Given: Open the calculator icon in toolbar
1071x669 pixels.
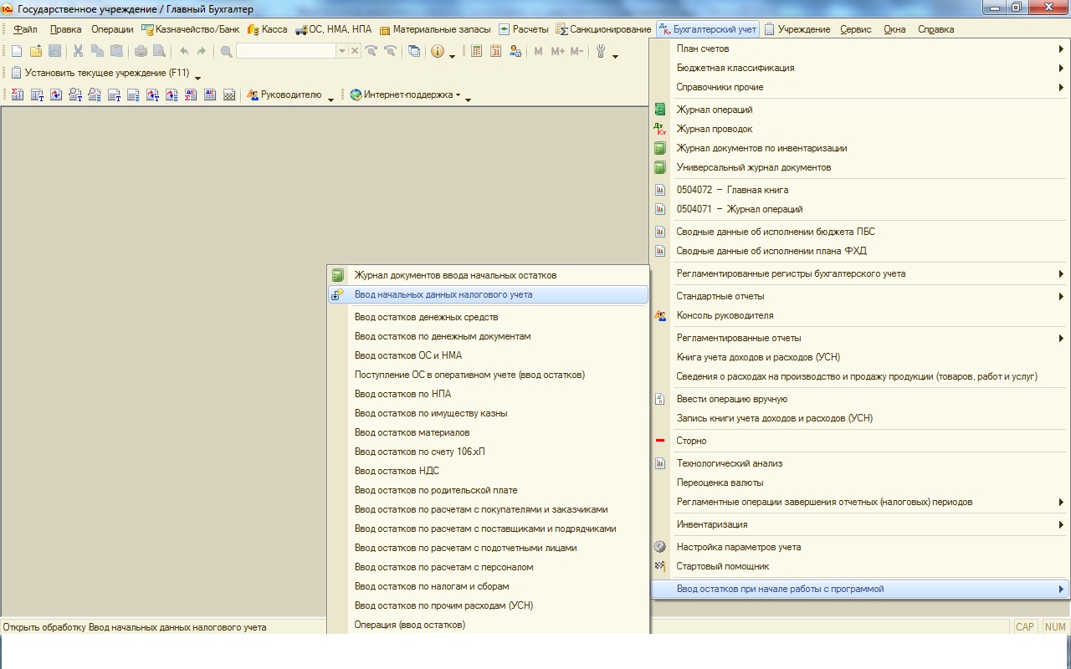Looking at the screenshot, I should click(476, 51).
